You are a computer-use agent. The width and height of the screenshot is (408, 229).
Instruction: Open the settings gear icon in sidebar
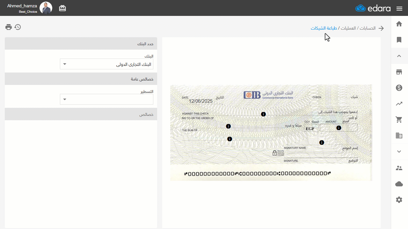click(399, 200)
